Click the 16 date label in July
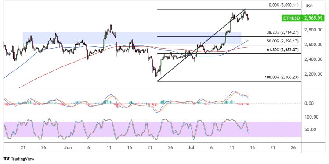329x164 pixels. 252,147
